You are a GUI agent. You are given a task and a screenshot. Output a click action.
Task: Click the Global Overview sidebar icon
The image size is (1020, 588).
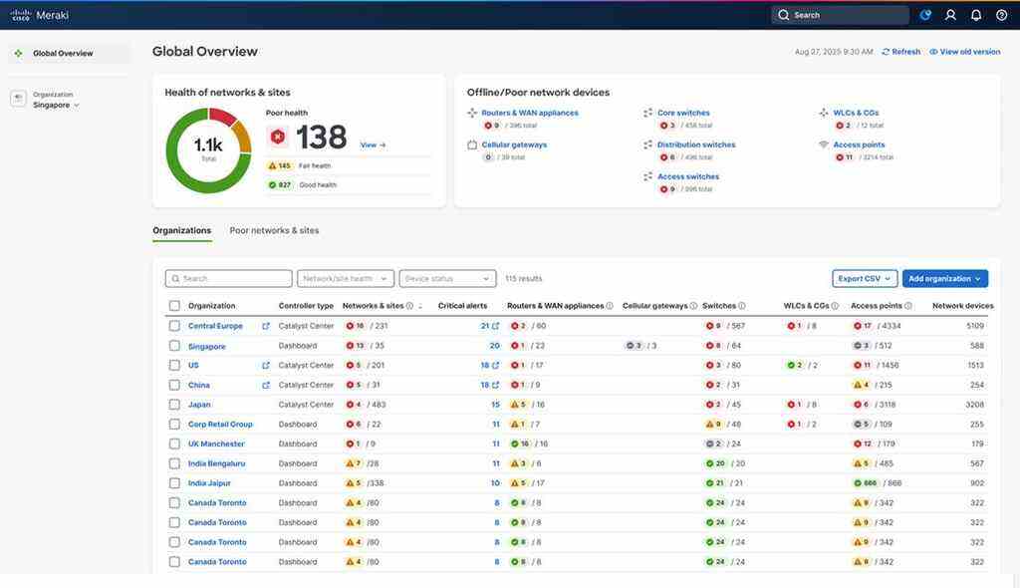[x=19, y=54]
